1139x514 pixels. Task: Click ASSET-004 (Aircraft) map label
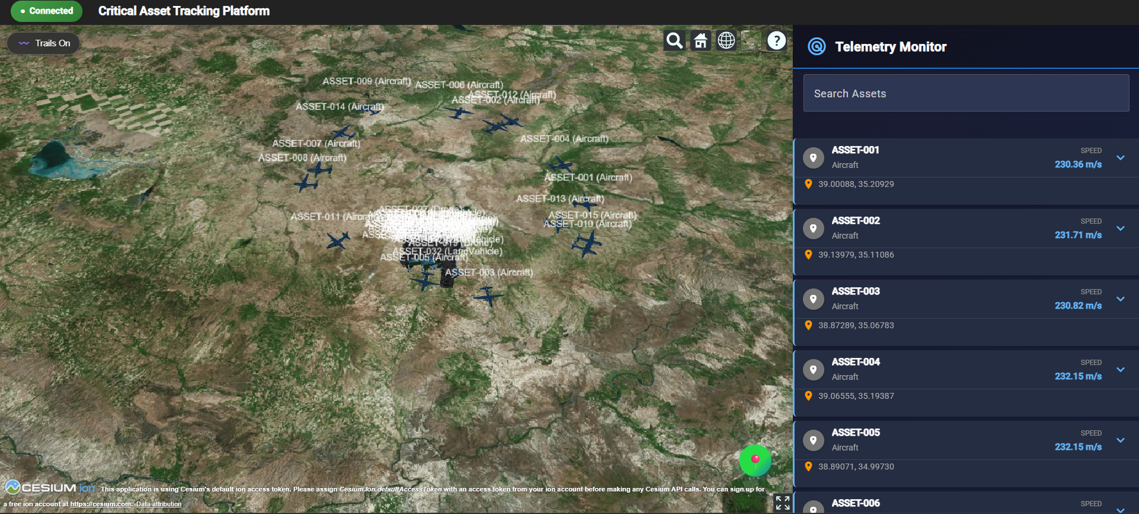coord(564,139)
